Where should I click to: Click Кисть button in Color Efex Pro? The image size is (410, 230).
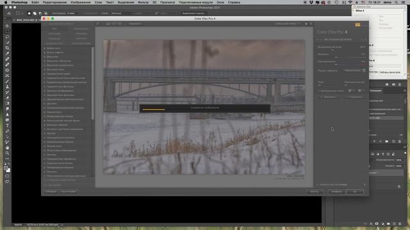[x=315, y=192]
